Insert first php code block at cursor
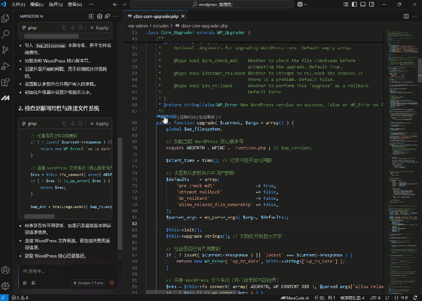422x301 pixels. [72, 28]
